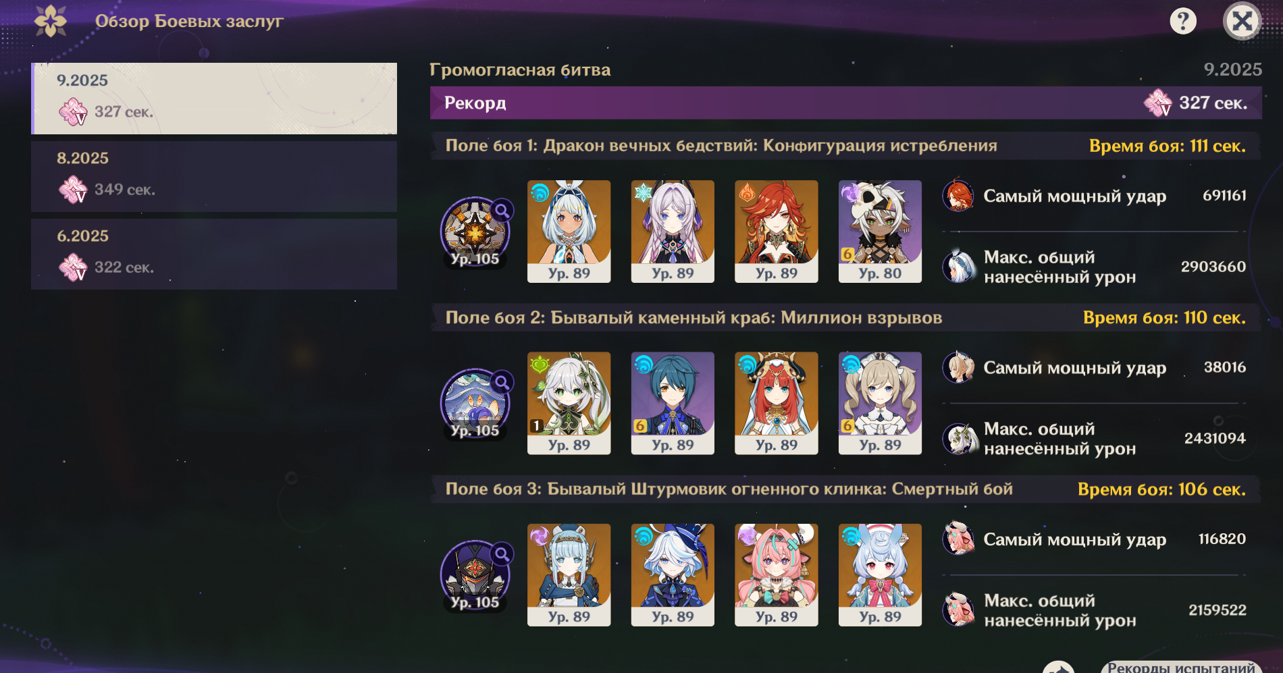
Task: Click the Рекорды испытаний button
Action: (x=1180, y=667)
